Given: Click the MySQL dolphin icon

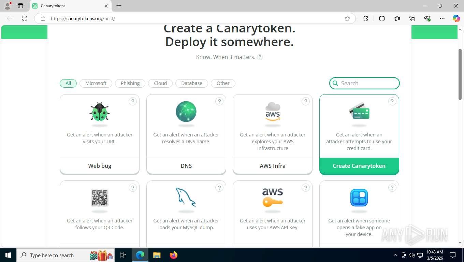Looking at the screenshot, I should click(x=186, y=198).
